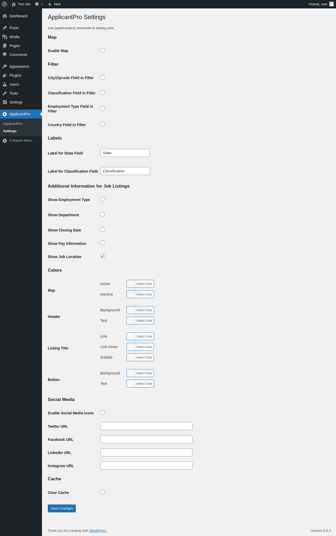336x536 pixels.
Task: Click the Instagram URL input
Action: pos(146,466)
